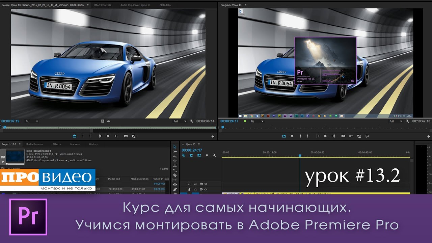The image size is (432, 243).
Task: Toggle sync lock on track V3
Action: (201, 184)
